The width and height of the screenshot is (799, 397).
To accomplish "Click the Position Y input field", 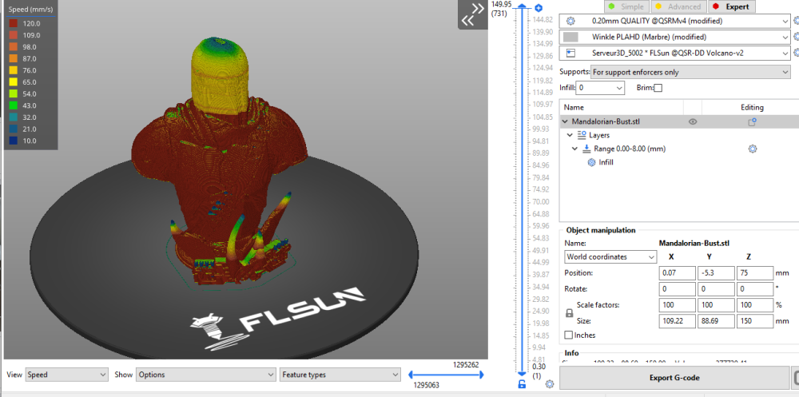I will point(716,272).
